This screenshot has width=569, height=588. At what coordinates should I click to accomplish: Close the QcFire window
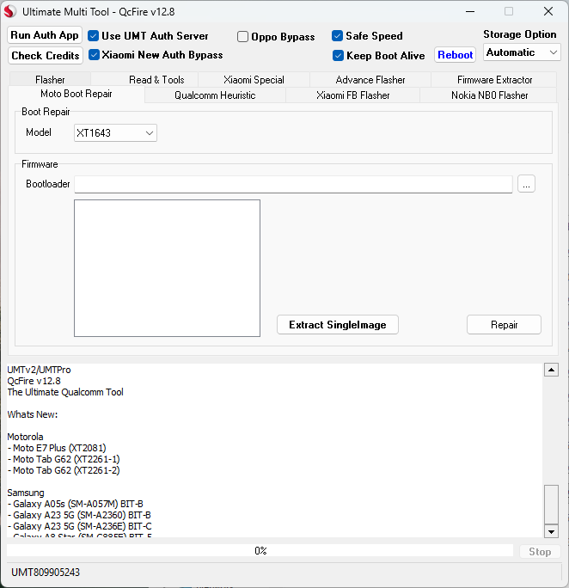coord(548,12)
